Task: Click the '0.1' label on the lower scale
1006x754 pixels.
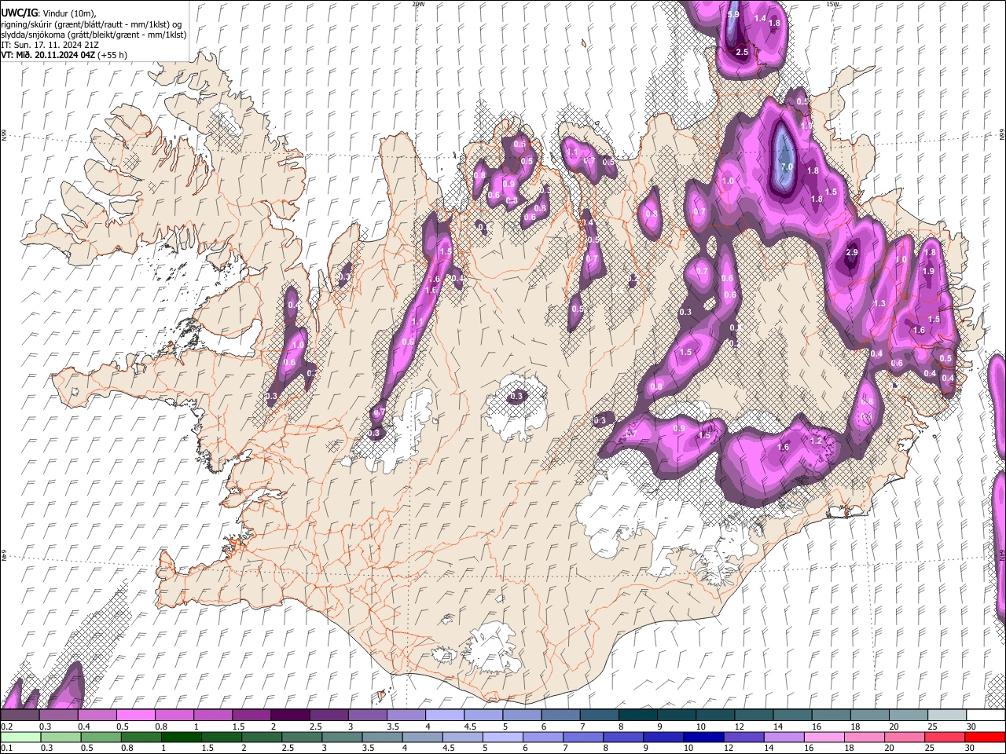Action: 6,748
